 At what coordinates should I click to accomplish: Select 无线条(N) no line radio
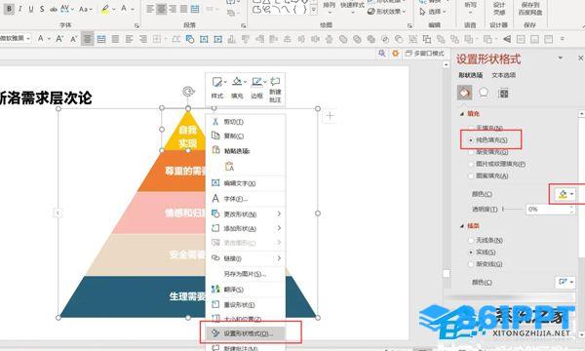click(x=487, y=240)
